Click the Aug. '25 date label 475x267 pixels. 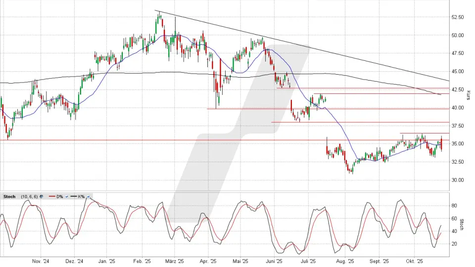pos(345,261)
